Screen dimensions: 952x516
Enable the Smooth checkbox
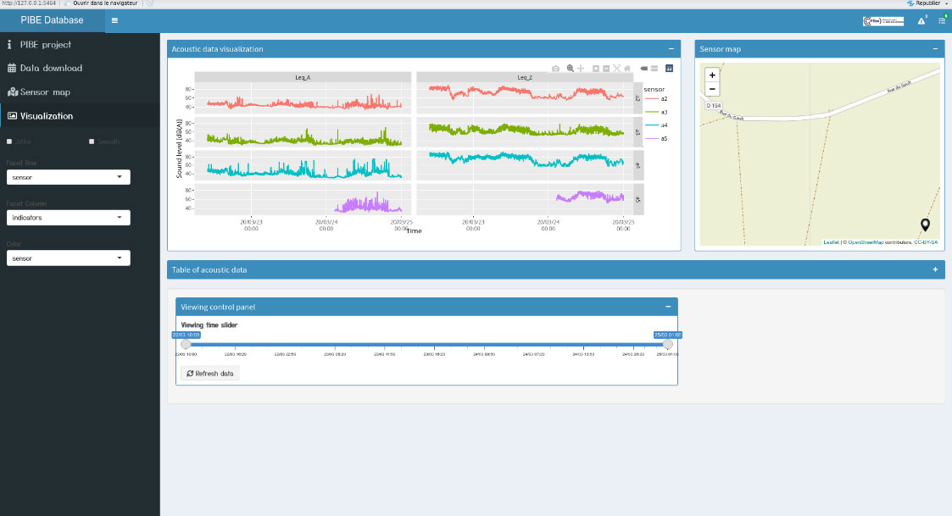[92, 141]
